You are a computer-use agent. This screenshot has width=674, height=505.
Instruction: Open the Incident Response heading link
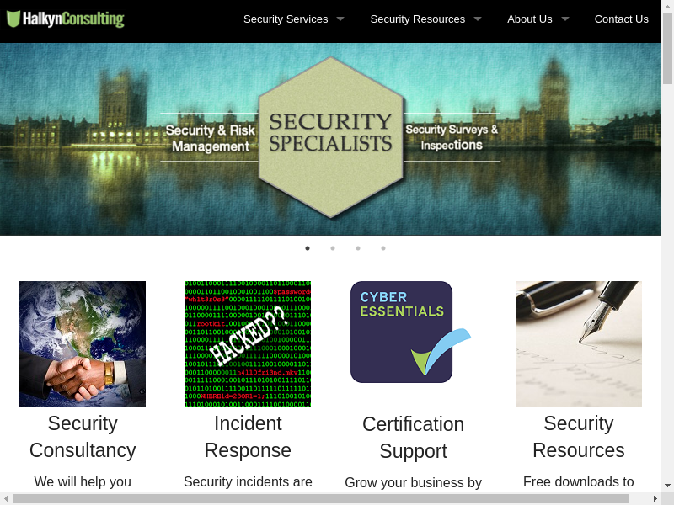(248, 437)
